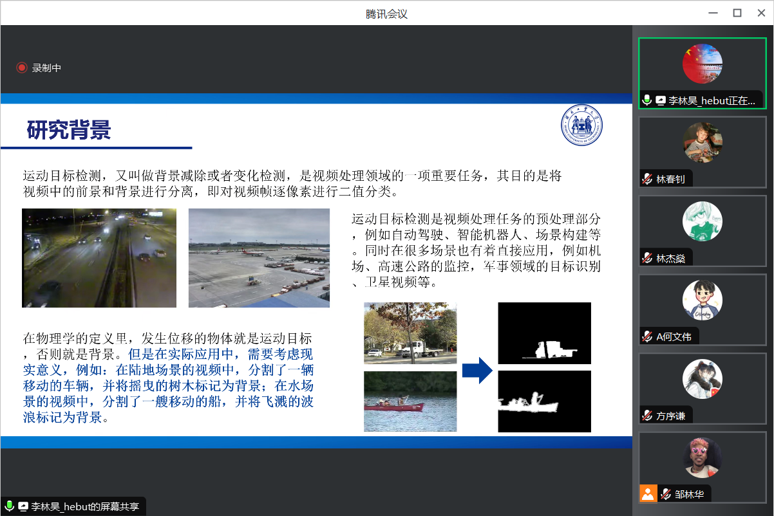Click the red recording indicator icon
Screen dimensions: 774x516
coord(22,68)
